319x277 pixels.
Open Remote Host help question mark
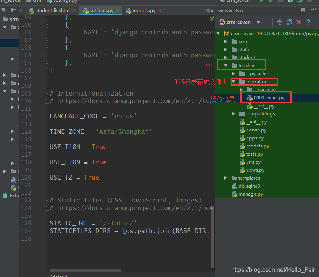click(x=308, y=22)
